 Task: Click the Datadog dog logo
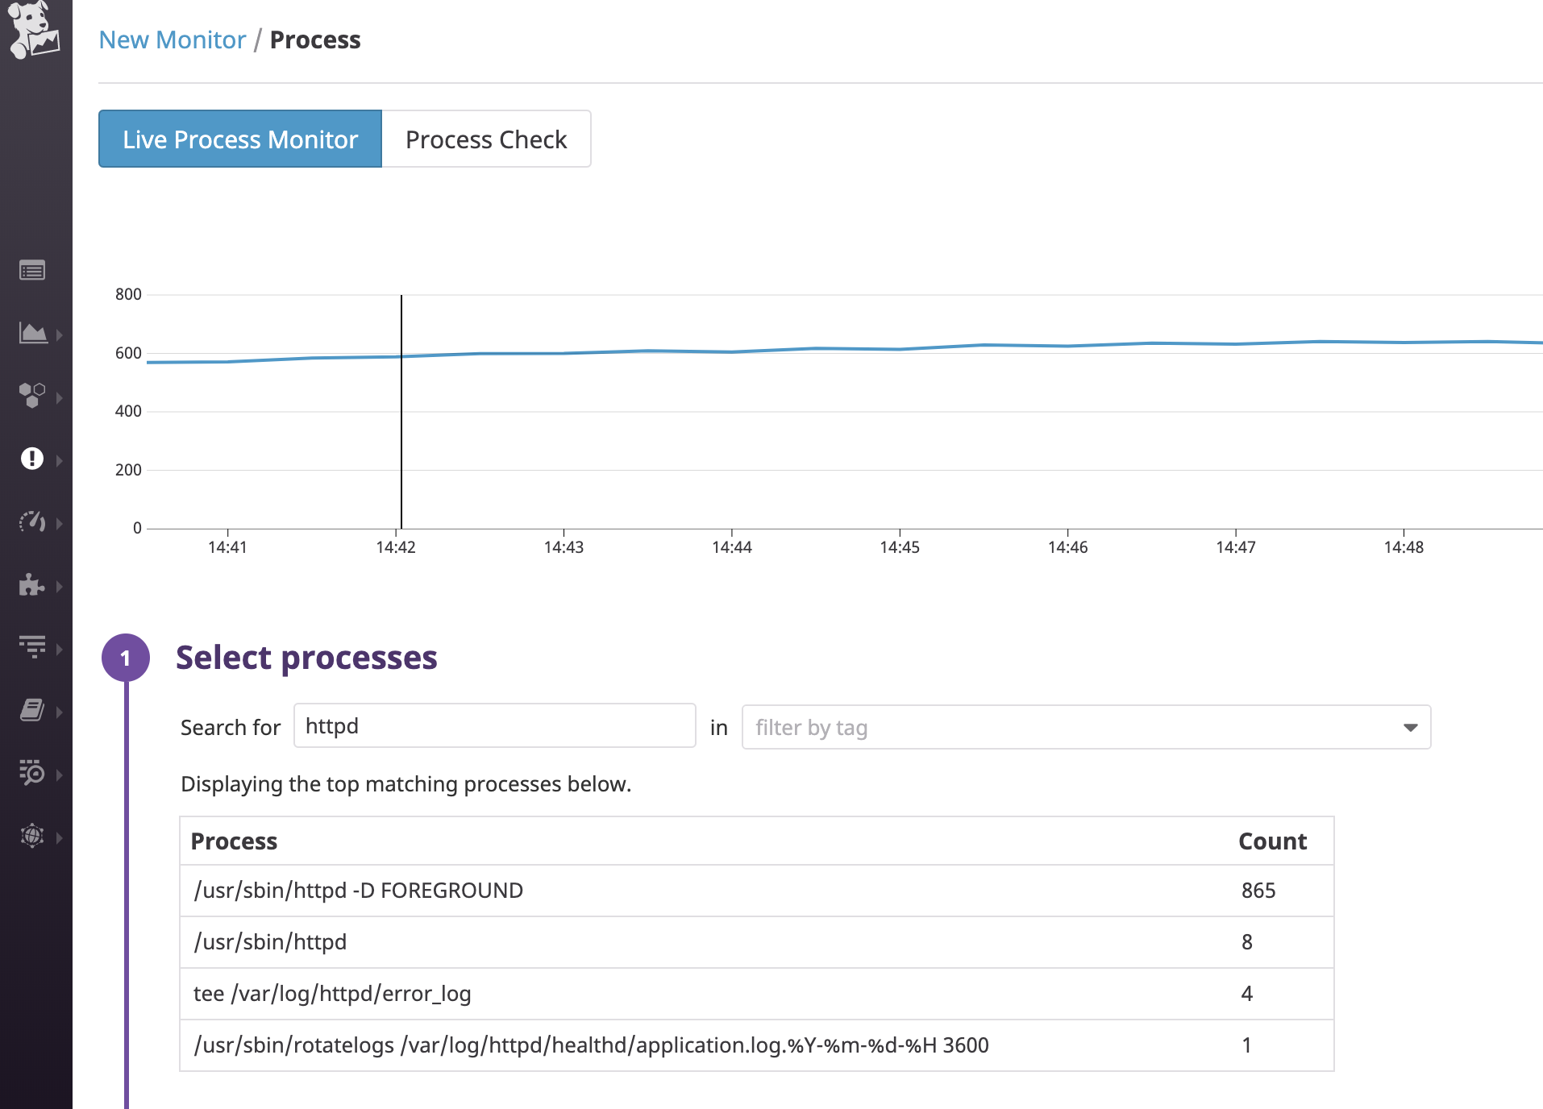pos(33,30)
